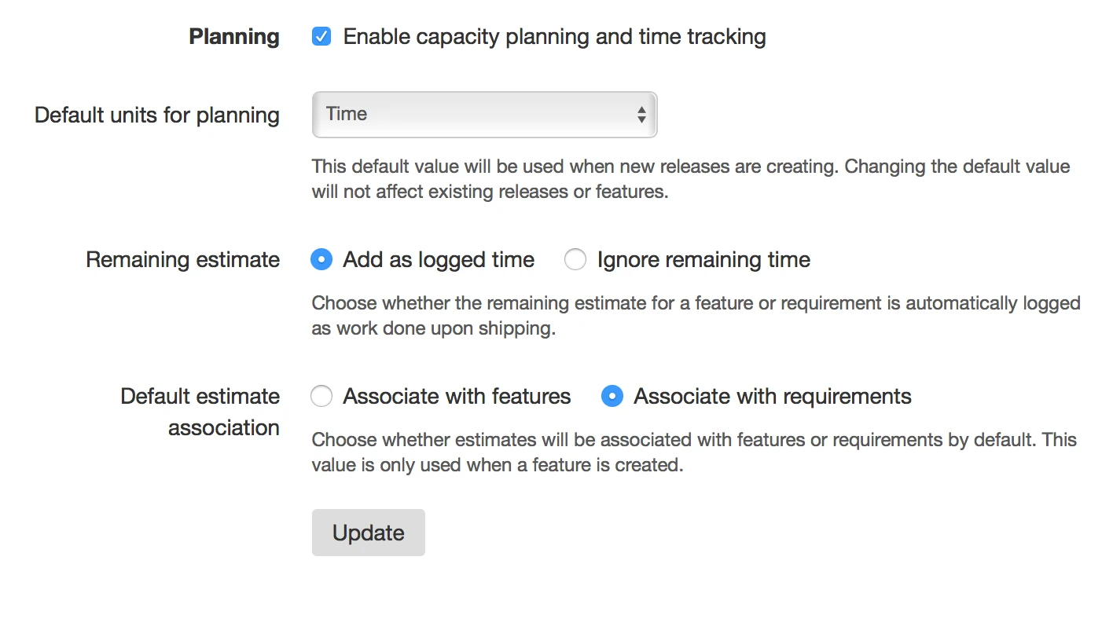Image resolution: width=1102 pixels, height=641 pixels.
Task: Click the bold Planning heading label
Action: (x=234, y=37)
